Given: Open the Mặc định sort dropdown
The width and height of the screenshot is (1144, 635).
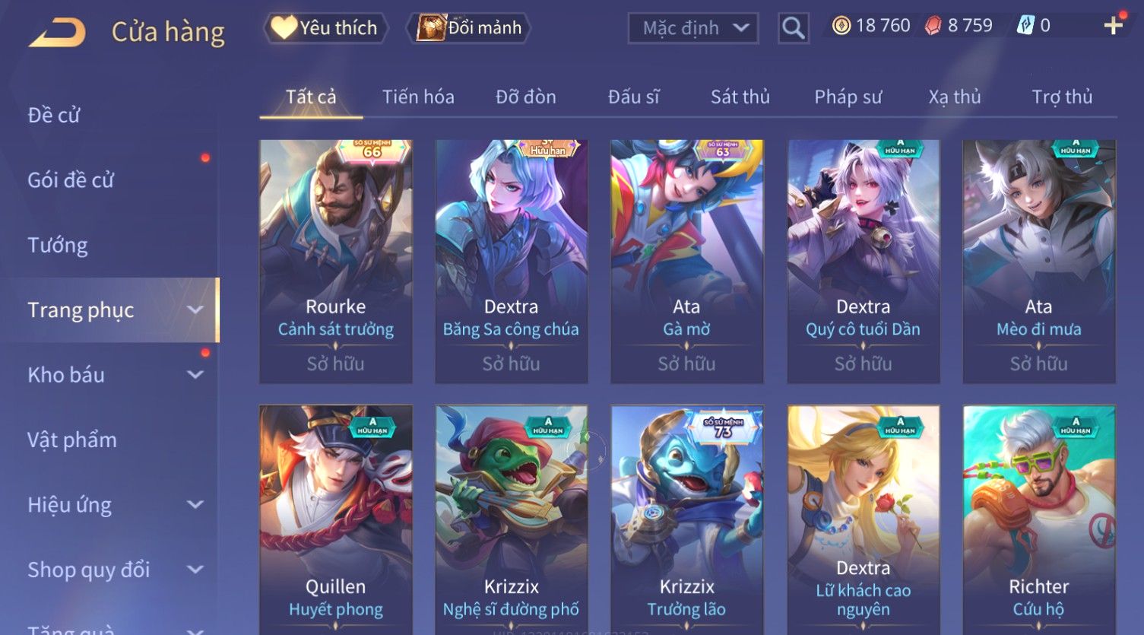Looking at the screenshot, I should pos(693,28).
